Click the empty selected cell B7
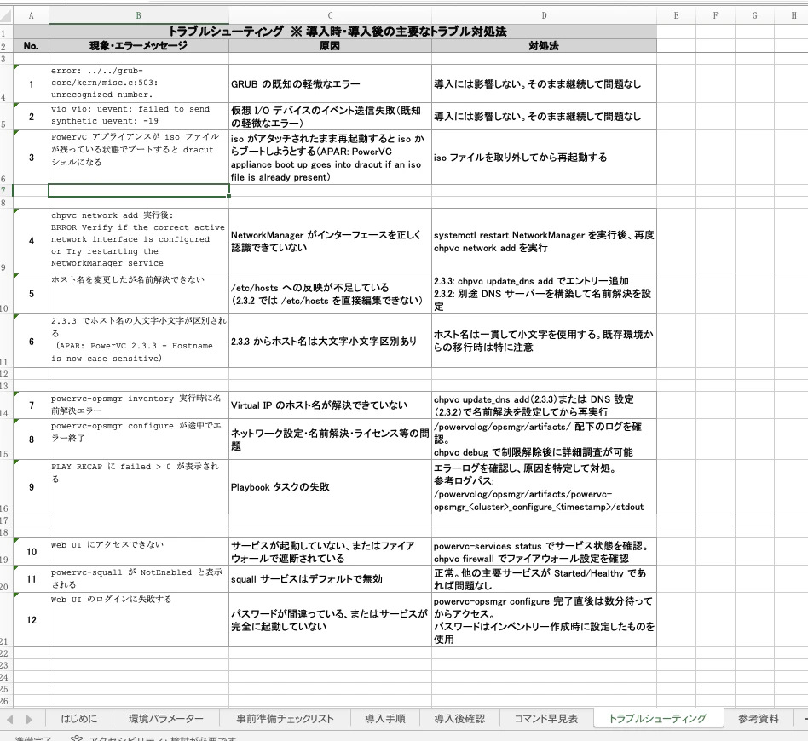 click(139, 191)
